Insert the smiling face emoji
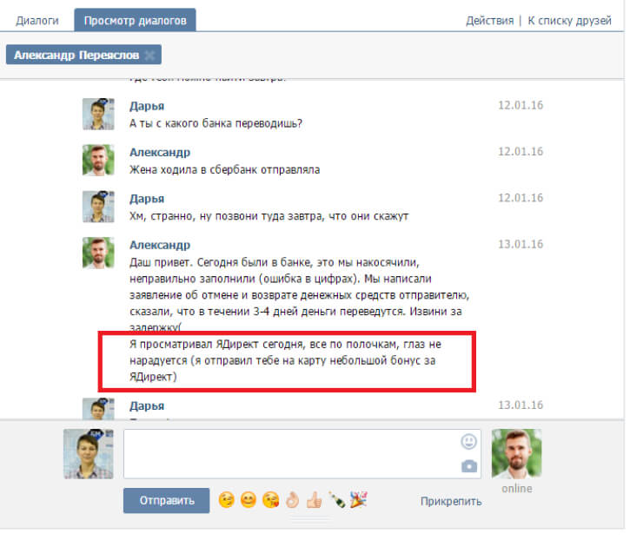This screenshot has width=630, height=540. (249, 500)
